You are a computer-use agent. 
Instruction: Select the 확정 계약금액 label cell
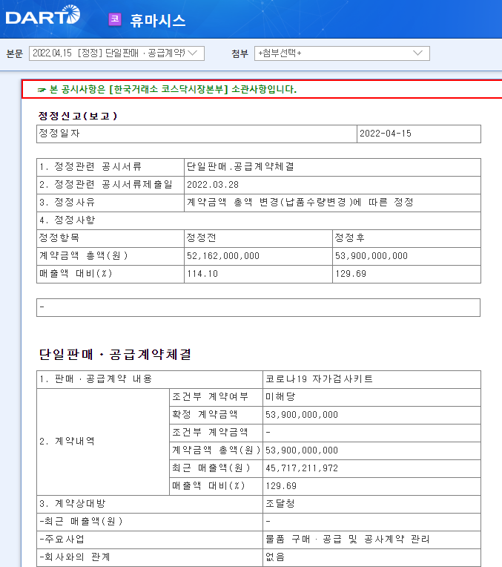[216, 415]
